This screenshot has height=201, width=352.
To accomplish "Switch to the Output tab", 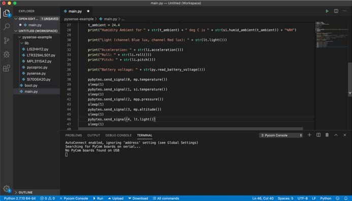I will point(93,136).
